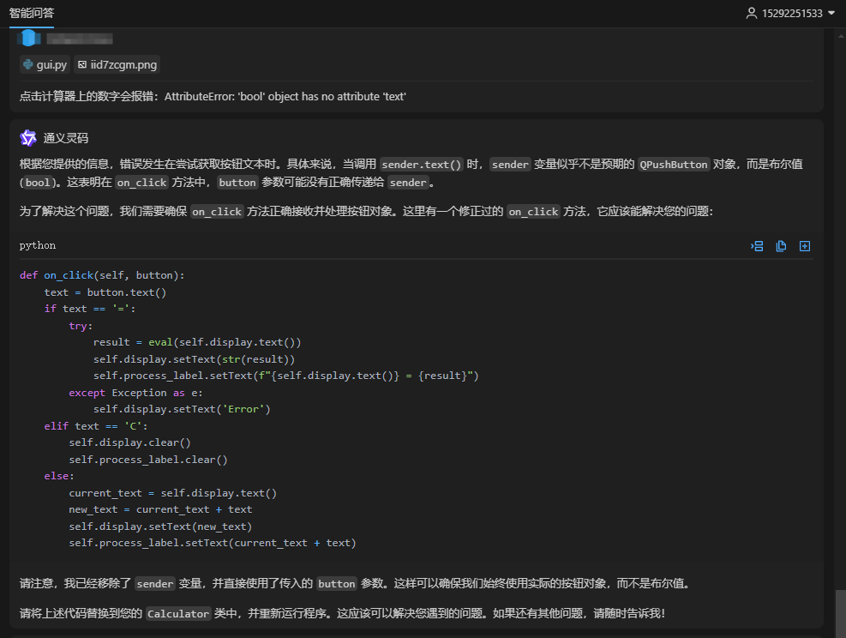Copy the Python code block
Image resolution: width=846 pixels, height=638 pixels.
[x=781, y=246]
